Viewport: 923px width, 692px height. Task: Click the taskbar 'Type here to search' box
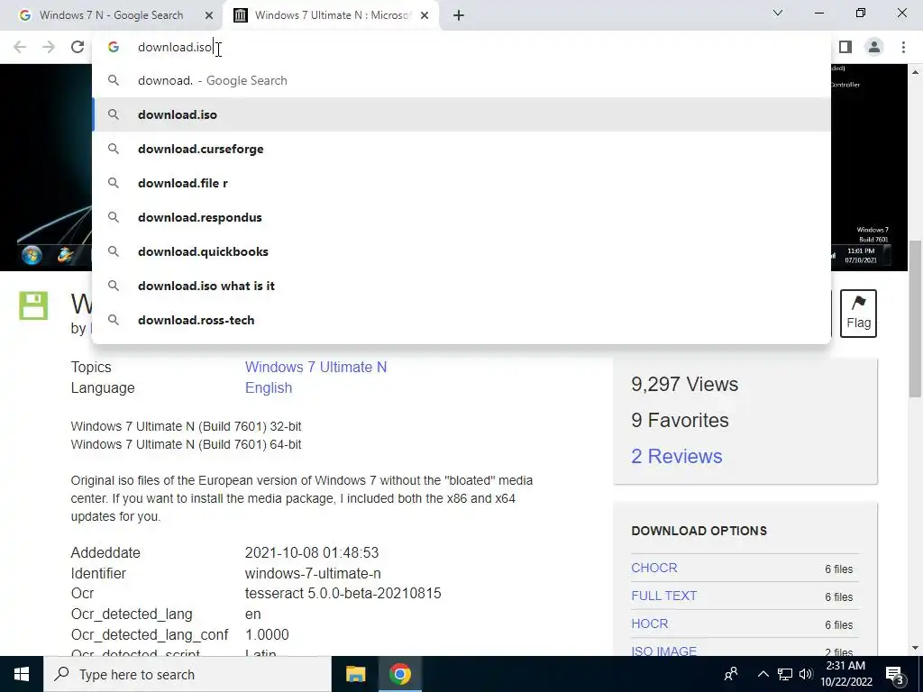187,674
